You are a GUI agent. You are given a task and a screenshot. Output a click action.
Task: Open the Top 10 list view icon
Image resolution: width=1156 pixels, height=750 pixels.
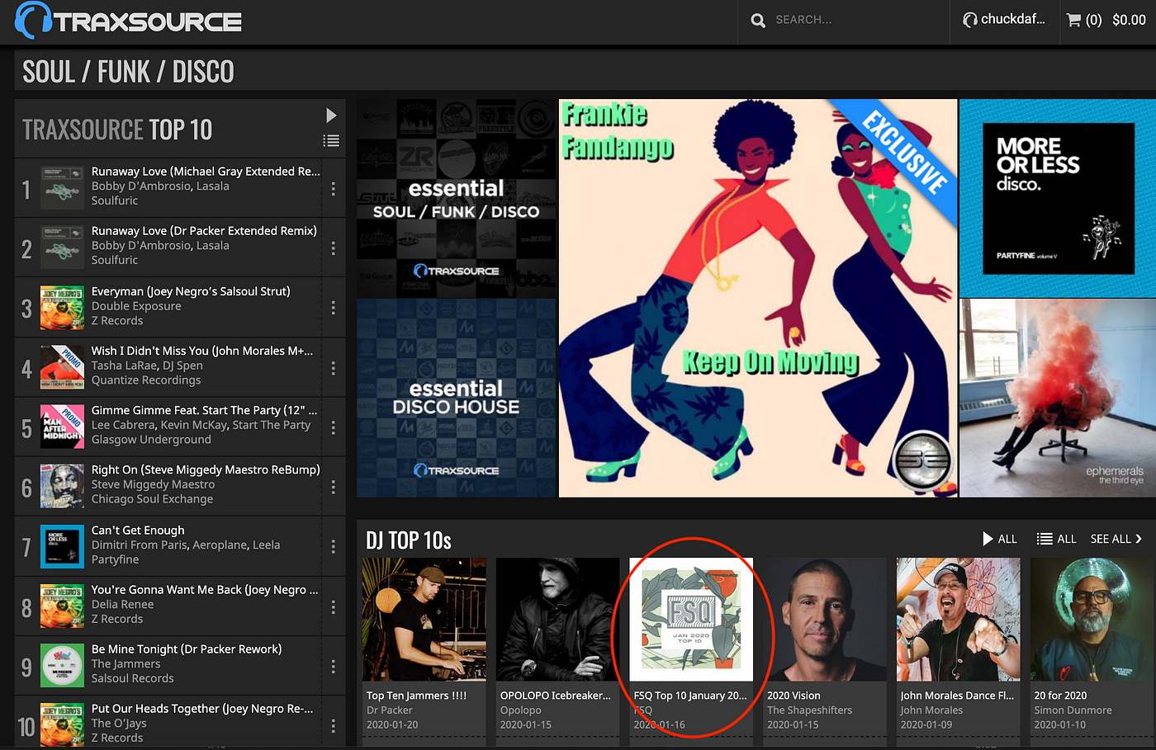331,141
